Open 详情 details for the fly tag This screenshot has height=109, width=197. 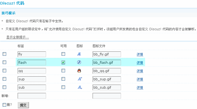140,54
